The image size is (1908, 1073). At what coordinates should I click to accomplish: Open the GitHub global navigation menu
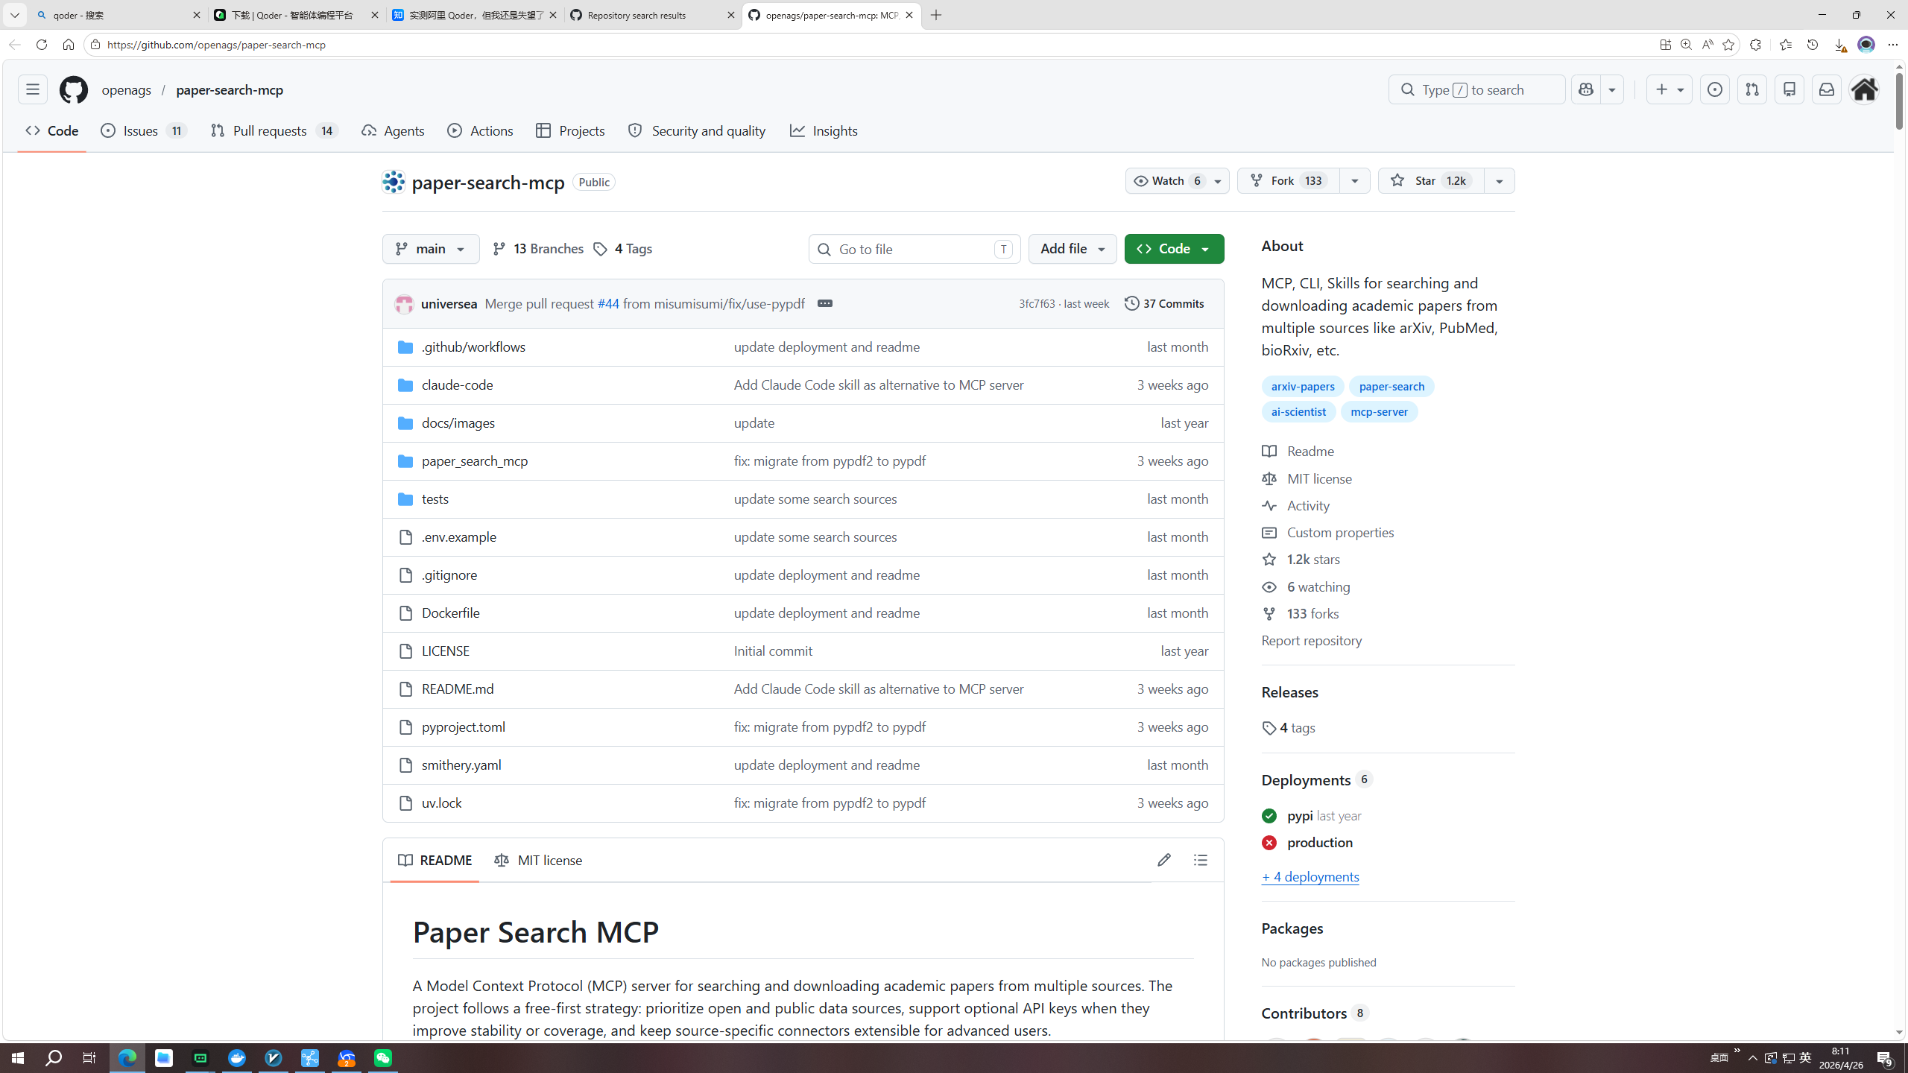pos(33,89)
